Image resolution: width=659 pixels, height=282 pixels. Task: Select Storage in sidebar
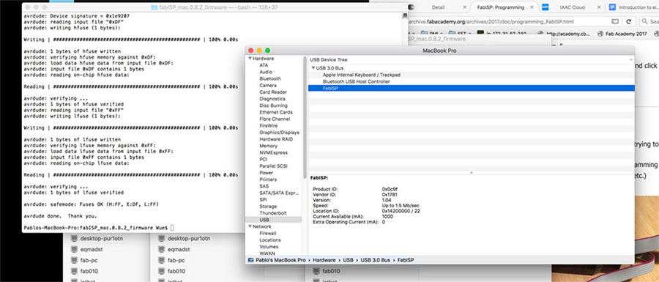(268, 207)
